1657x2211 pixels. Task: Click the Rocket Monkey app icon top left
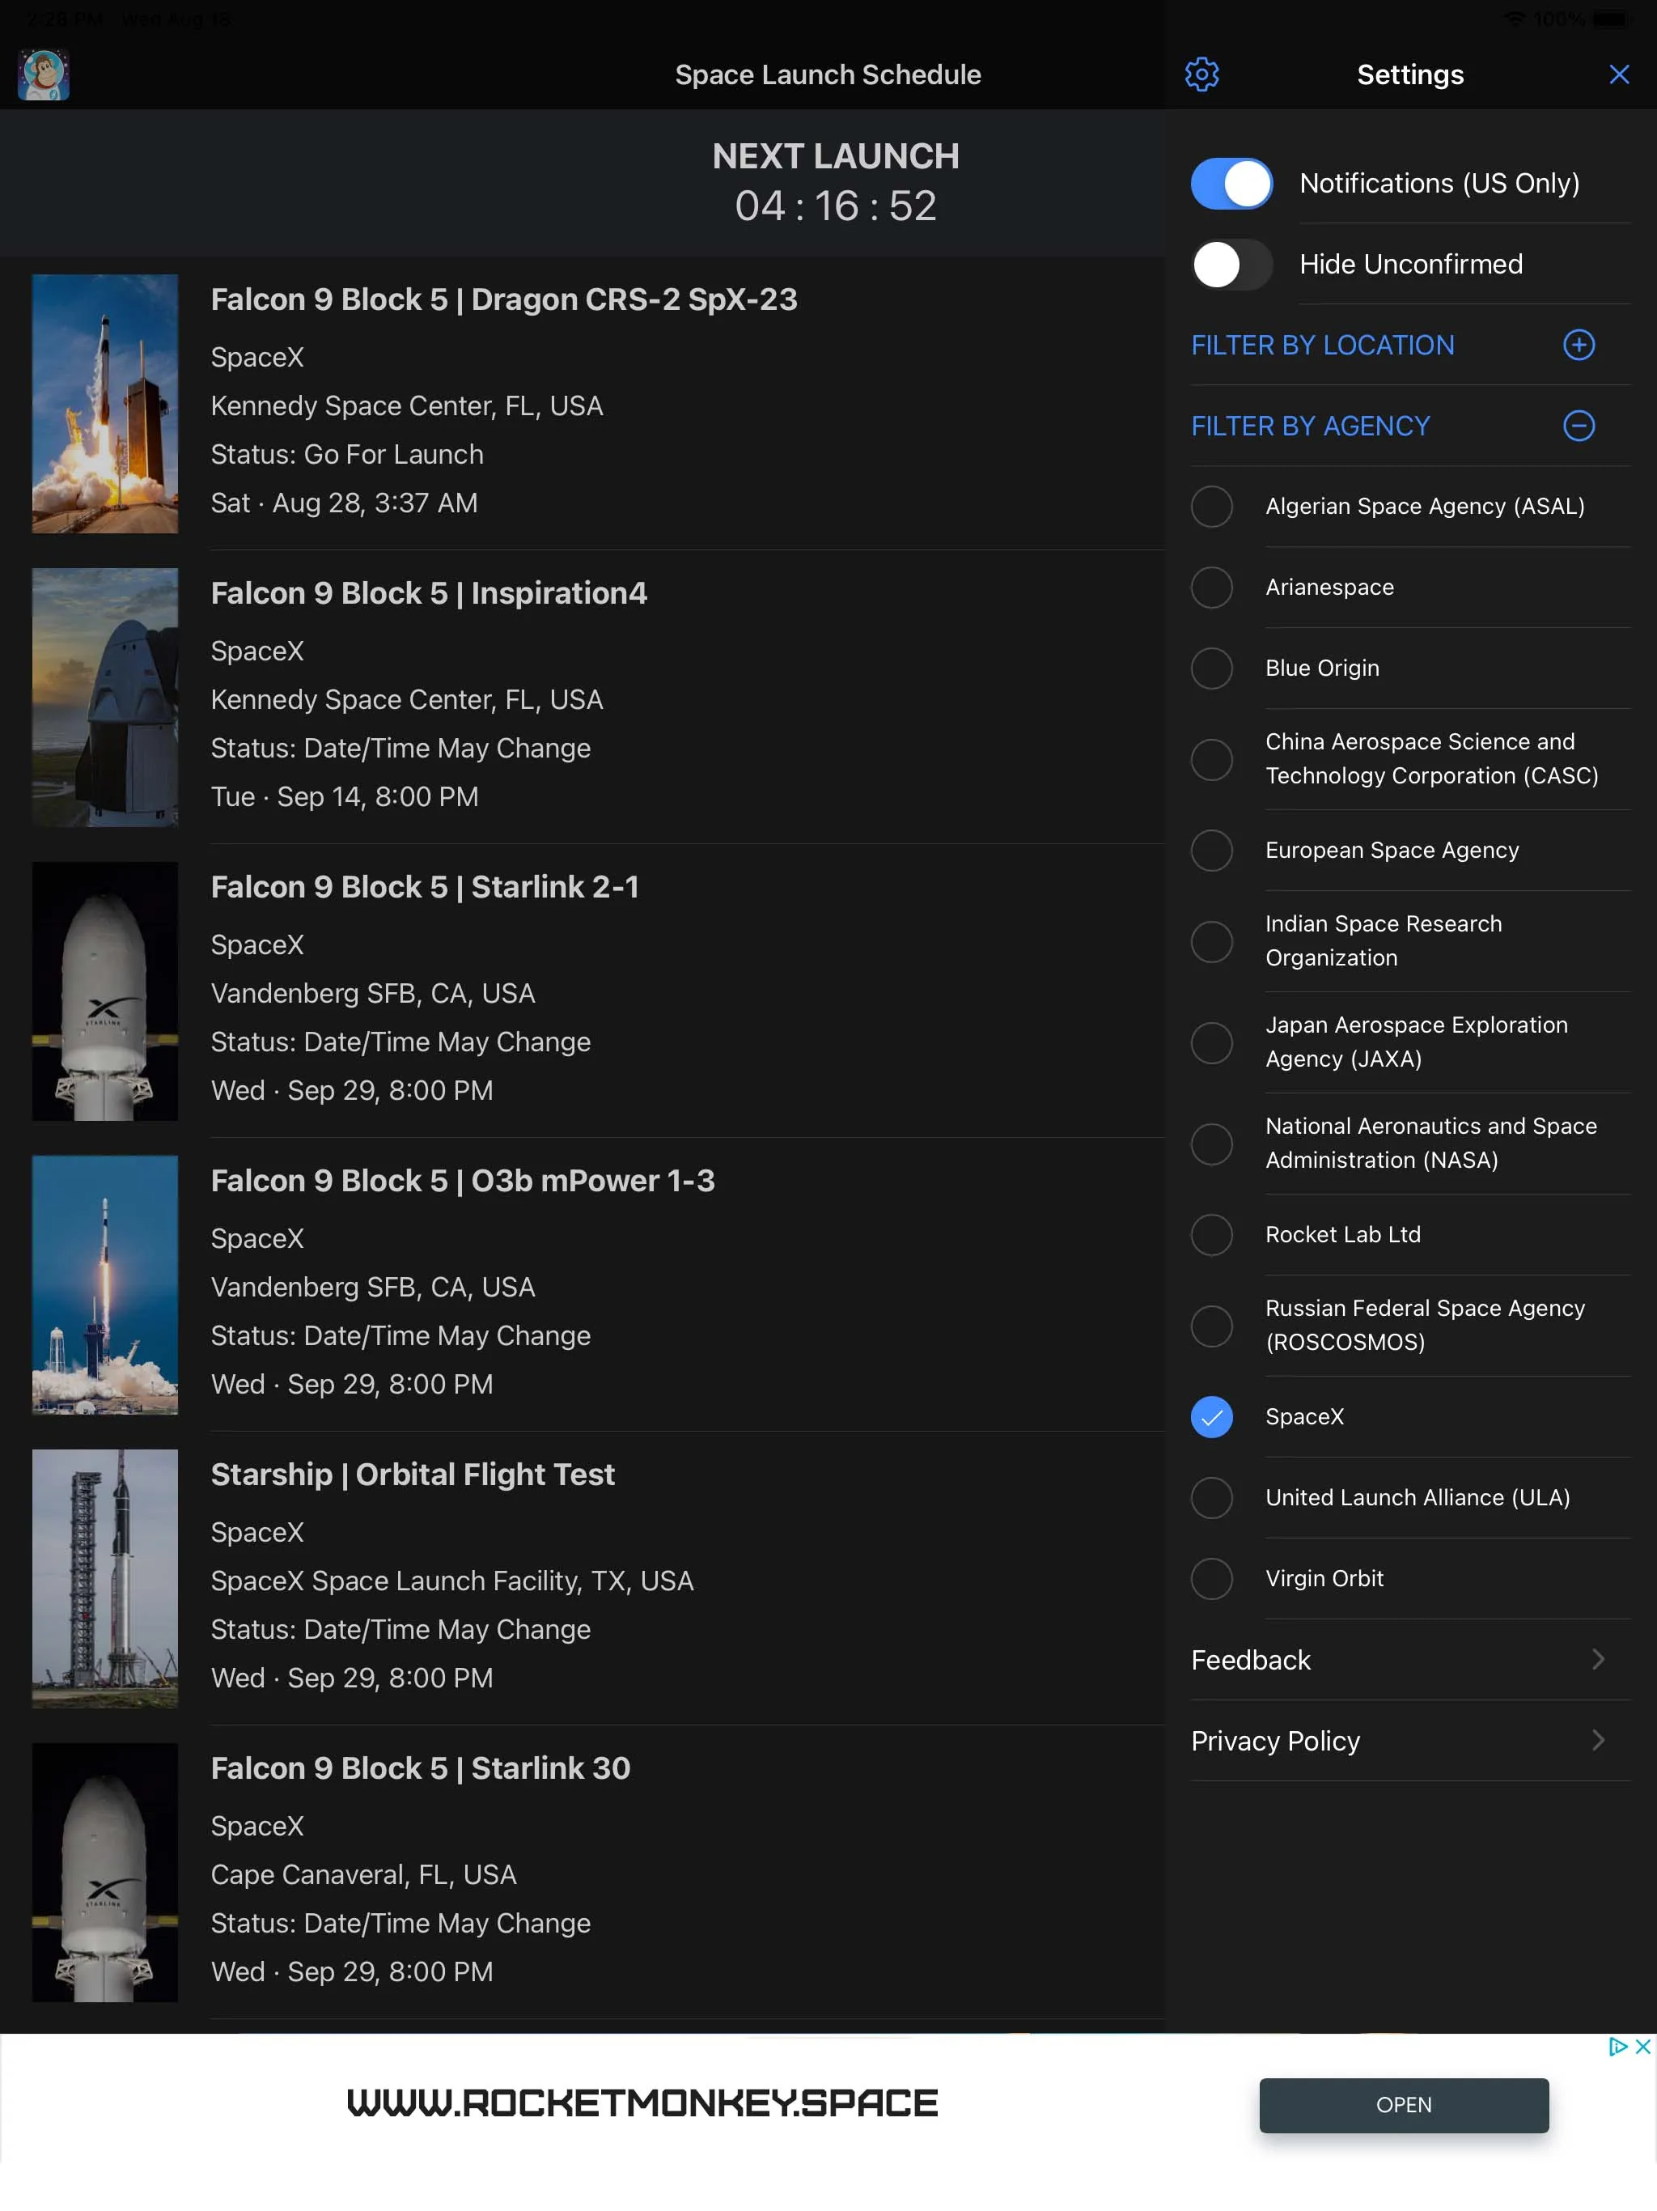click(x=44, y=73)
